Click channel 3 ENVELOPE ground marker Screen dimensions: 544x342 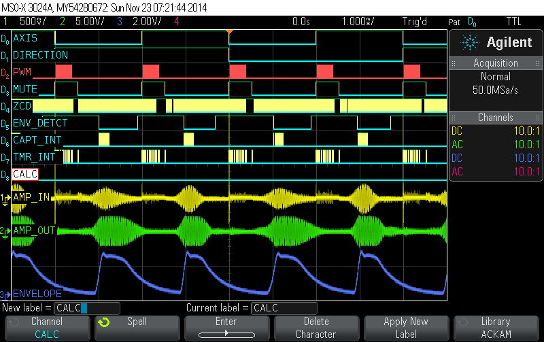(5, 295)
